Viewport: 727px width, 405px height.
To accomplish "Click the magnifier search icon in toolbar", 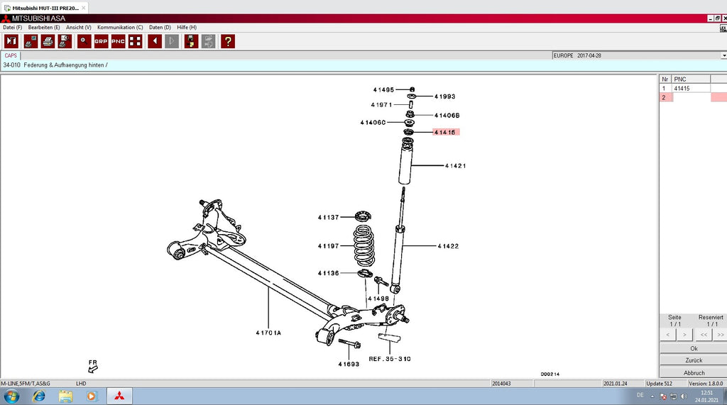I will [x=84, y=41].
